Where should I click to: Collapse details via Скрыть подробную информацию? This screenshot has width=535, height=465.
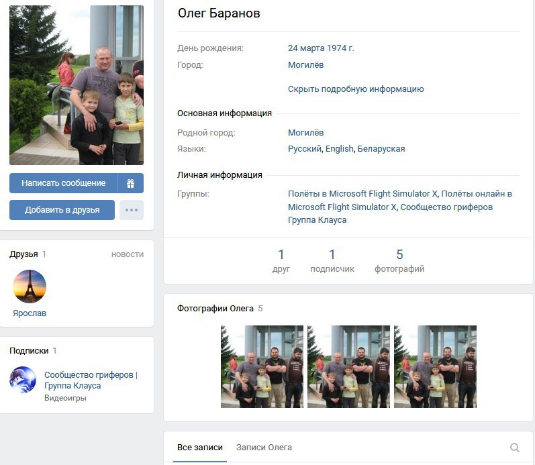(x=356, y=89)
